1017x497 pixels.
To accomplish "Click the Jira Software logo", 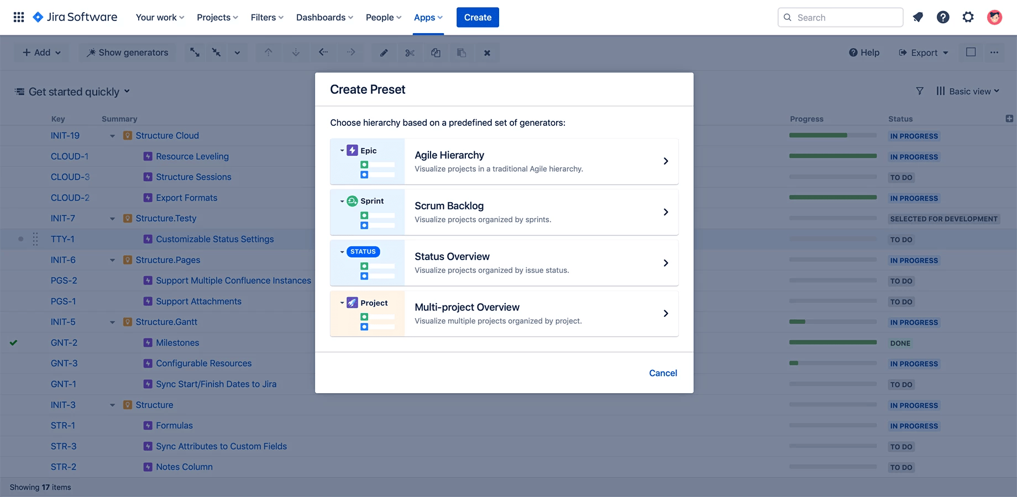I will tap(75, 17).
